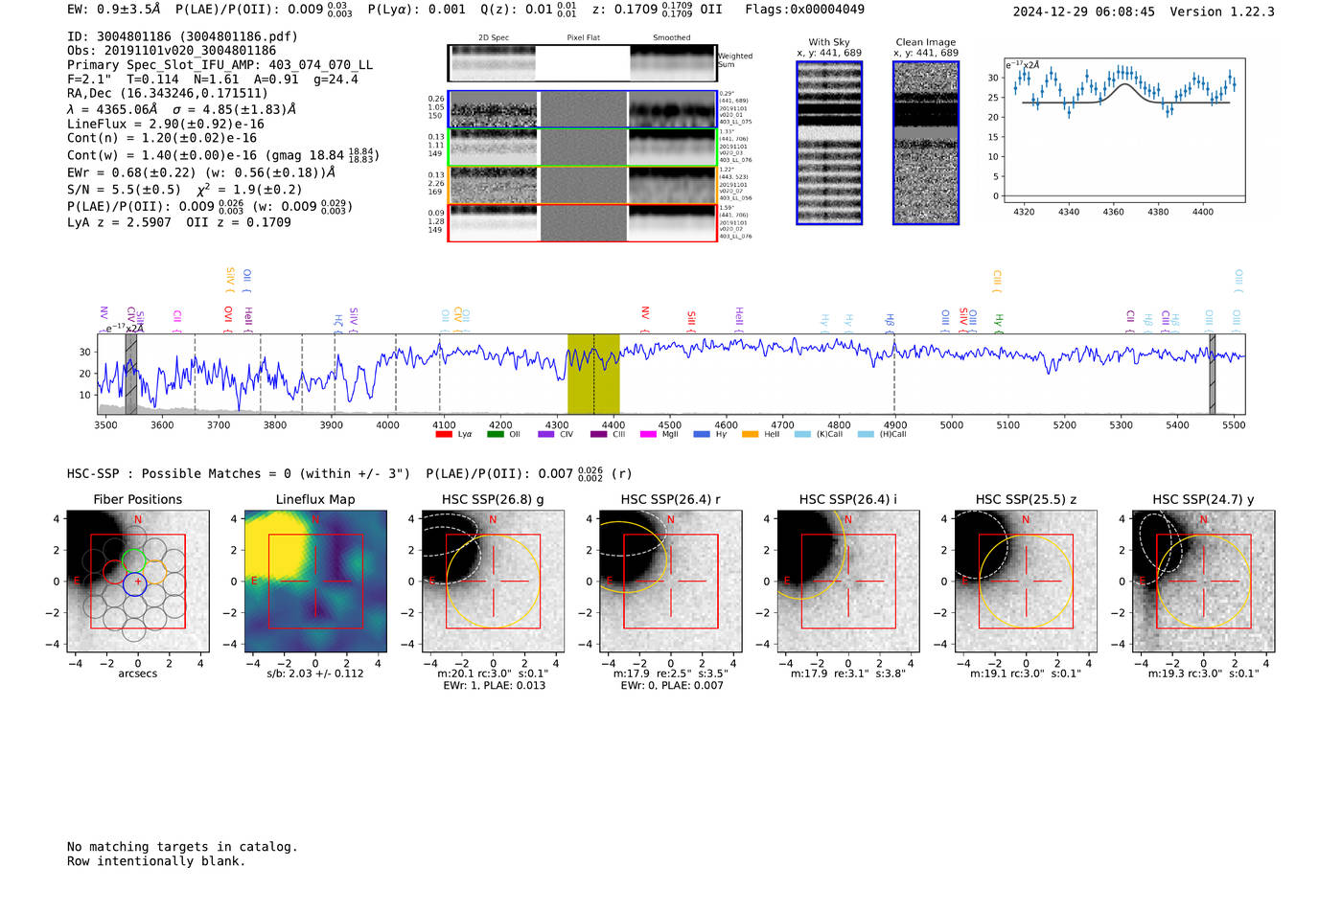Click the hatched gray band near 3550

pos(131,374)
